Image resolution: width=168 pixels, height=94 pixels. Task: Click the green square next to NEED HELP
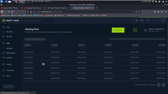coord(135,30)
